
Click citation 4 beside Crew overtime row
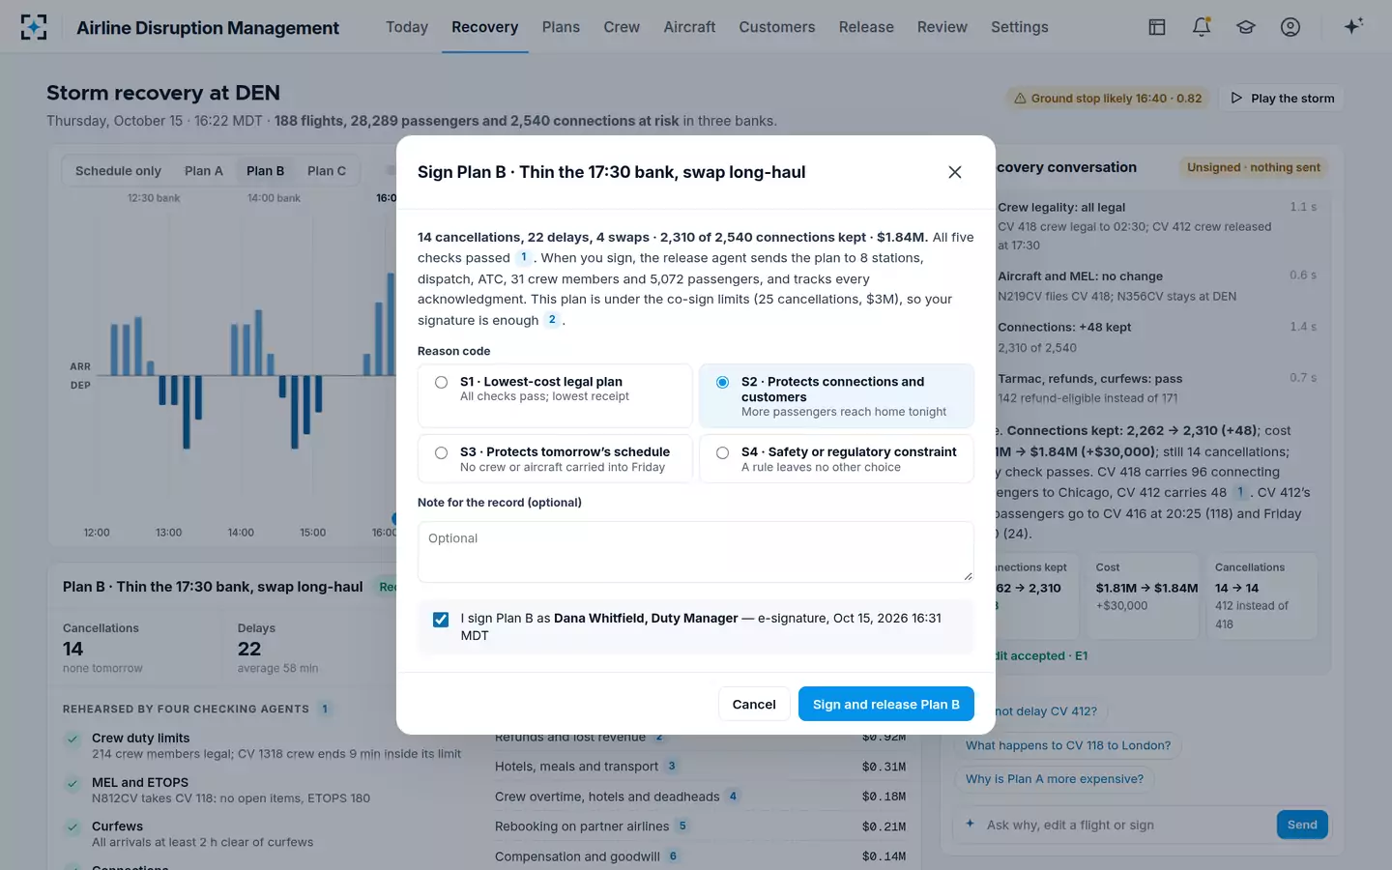click(733, 797)
